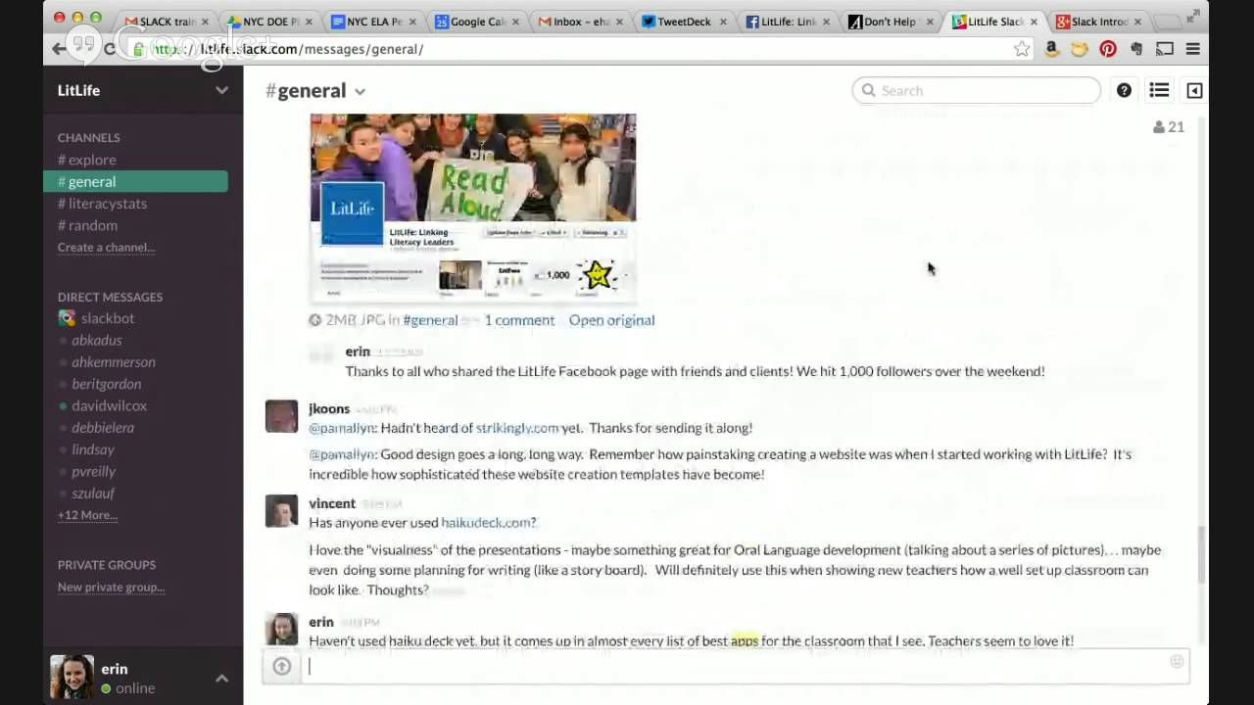Click the Evernote elephant extension icon
This screenshot has width=1254, height=705.
coord(1136,49)
